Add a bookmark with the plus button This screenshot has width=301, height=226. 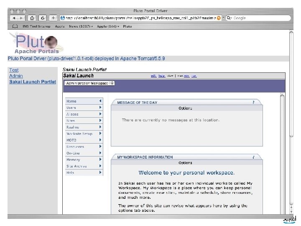(x=53, y=18)
